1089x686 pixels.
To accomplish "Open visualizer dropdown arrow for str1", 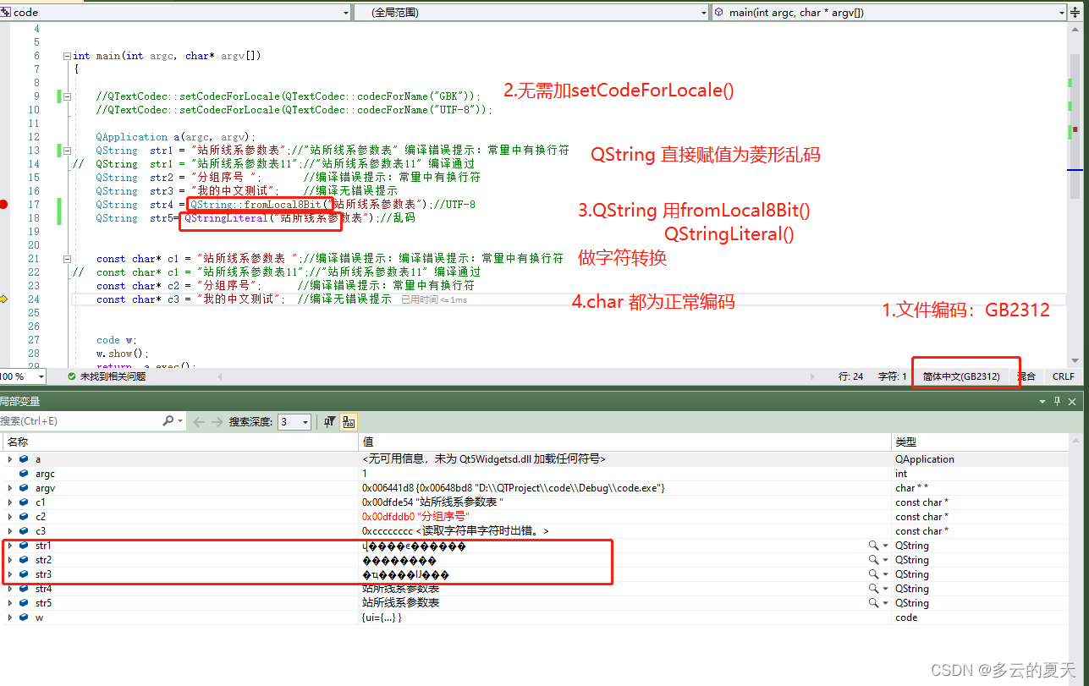I will click(x=885, y=546).
